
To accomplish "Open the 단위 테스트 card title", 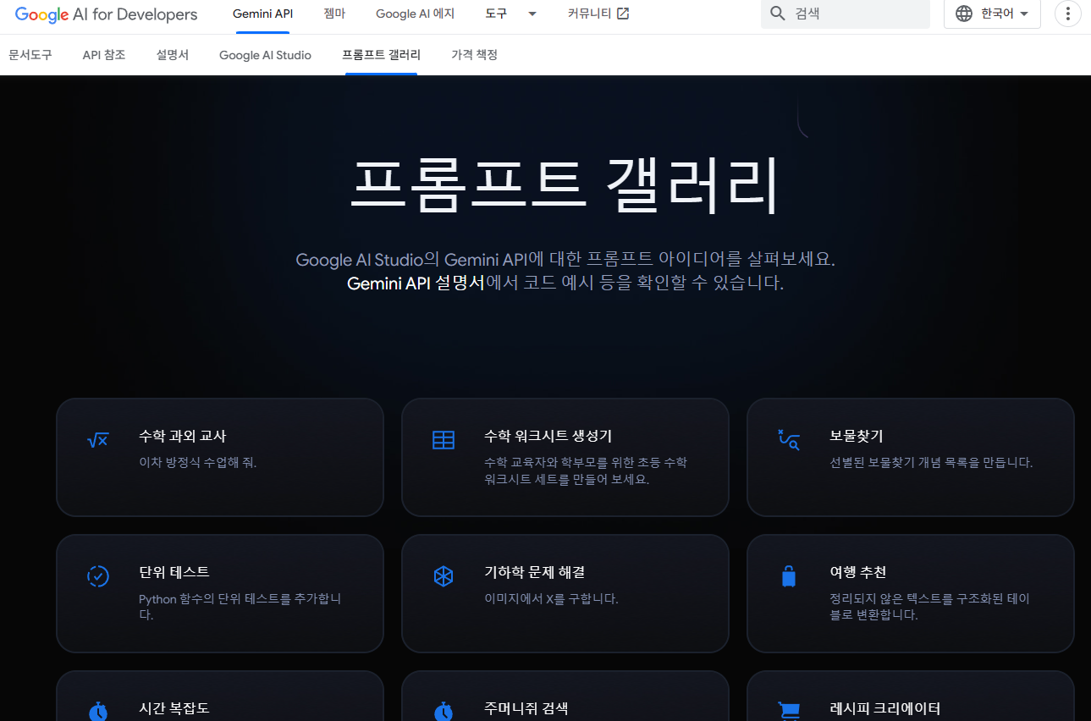I will [x=174, y=573].
